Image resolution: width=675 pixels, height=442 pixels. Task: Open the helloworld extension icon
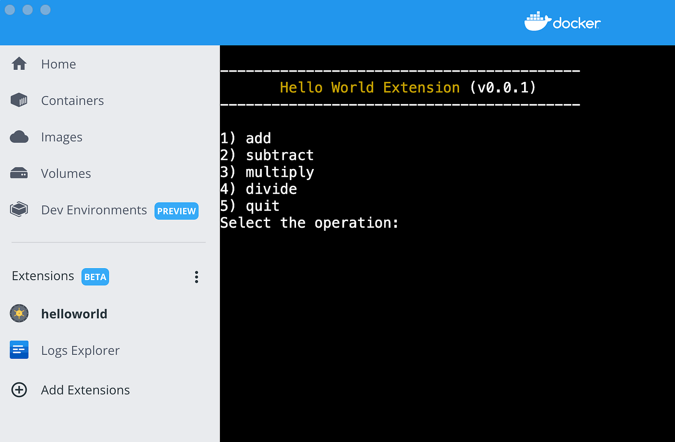point(19,313)
